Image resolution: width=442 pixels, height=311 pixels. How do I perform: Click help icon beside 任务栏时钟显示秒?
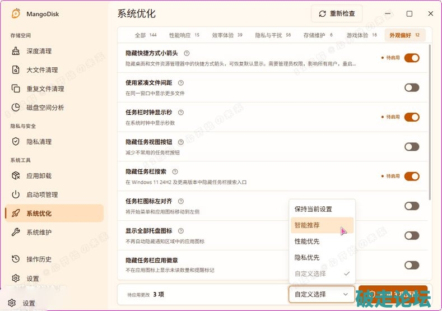click(x=181, y=112)
